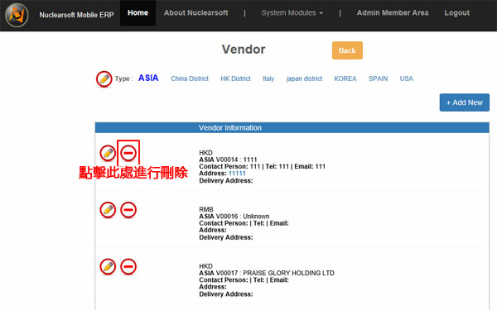Select the Italy vendor type

pyautogui.click(x=268, y=79)
